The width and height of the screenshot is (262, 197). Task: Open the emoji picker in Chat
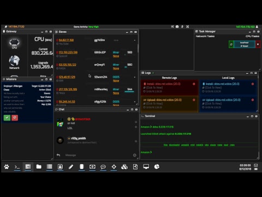click(135, 155)
